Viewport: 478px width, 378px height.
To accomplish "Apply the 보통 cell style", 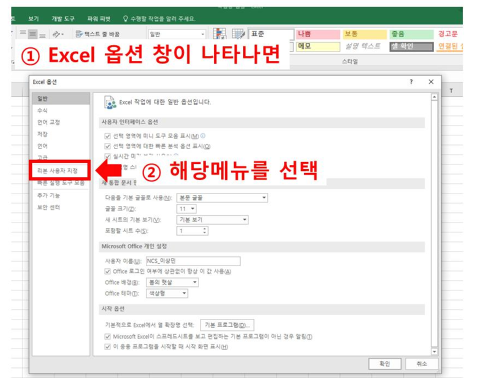I will 365,34.
